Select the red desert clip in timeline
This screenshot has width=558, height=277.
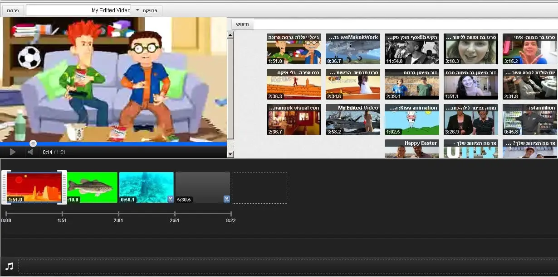(x=34, y=187)
